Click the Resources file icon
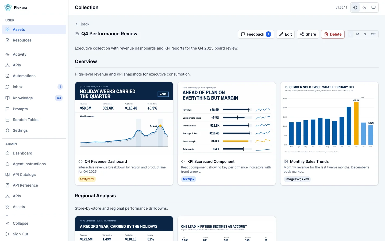Viewport: 385px width, 241px height. [x=7, y=40]
